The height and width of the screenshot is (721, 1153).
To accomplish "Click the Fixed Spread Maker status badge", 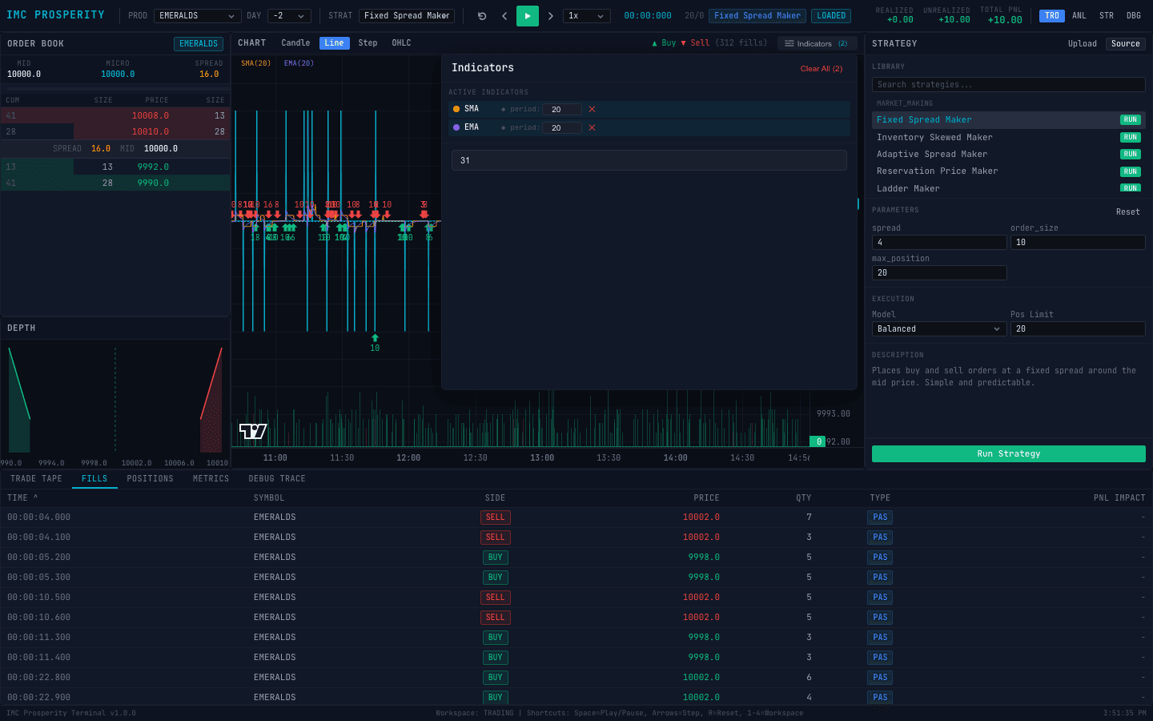I will (x=757, y=16).
